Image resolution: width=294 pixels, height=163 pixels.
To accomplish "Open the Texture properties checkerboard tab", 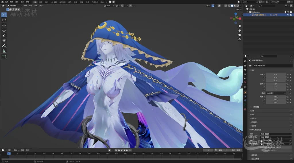I will (x=245, y=109).
